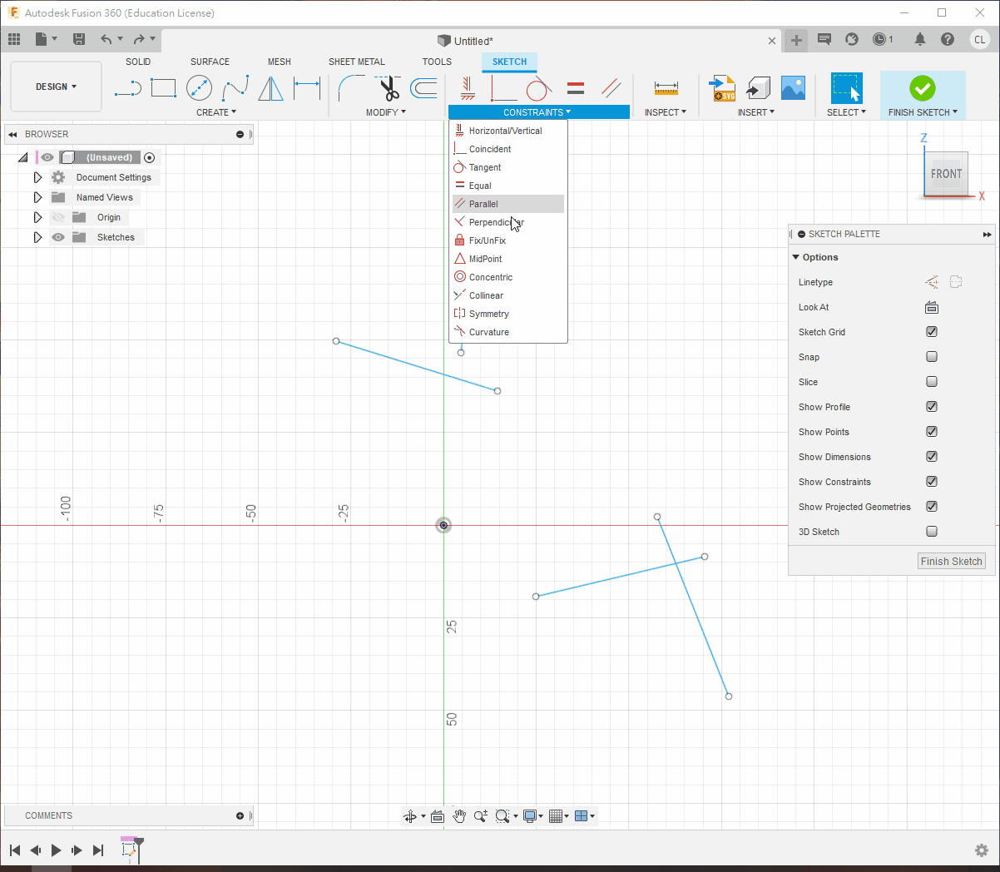This screenshot has height=872, width=1000.
Task: Switch to the SURFACE tab
Action: tap(210, 62)
